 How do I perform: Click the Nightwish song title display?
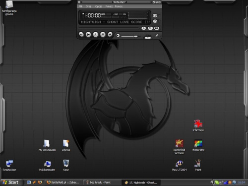pos(115,22)
